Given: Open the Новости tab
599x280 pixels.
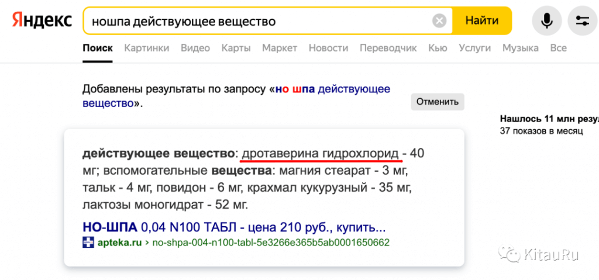Looking at the screenshot, I should (329, 48).
